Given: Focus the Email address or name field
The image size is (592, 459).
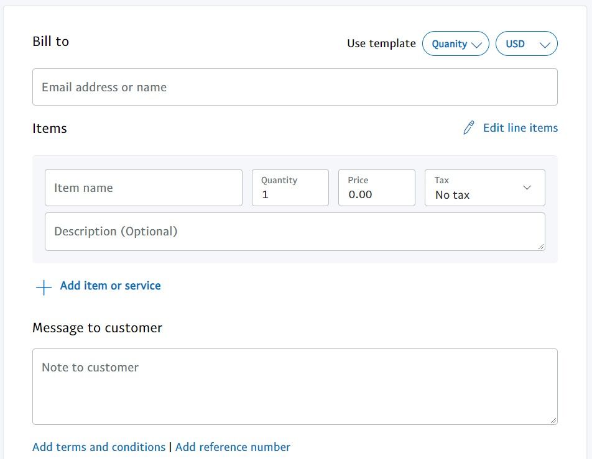Looking at the screenshot, I should (295, 87).
